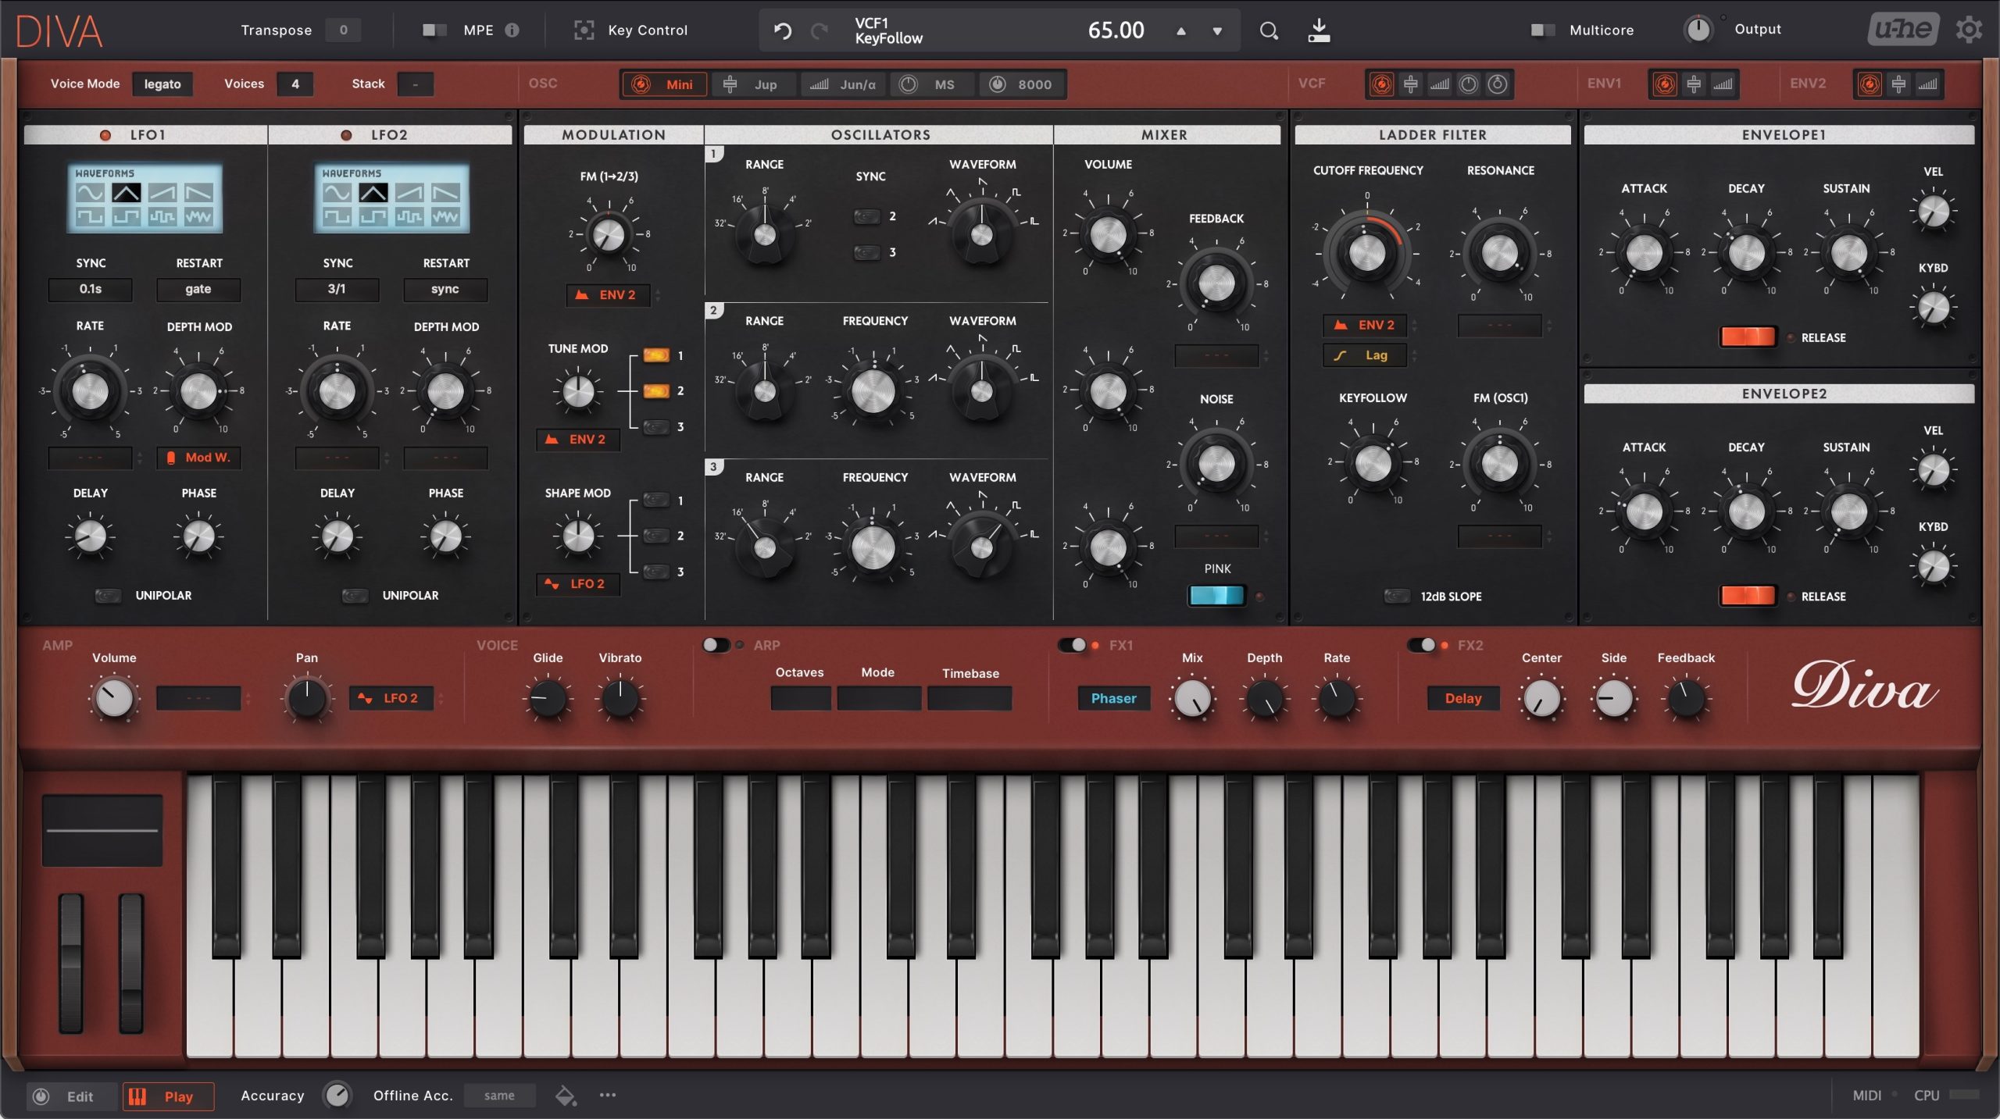Toggle the MPE switch

coord(434,30)
